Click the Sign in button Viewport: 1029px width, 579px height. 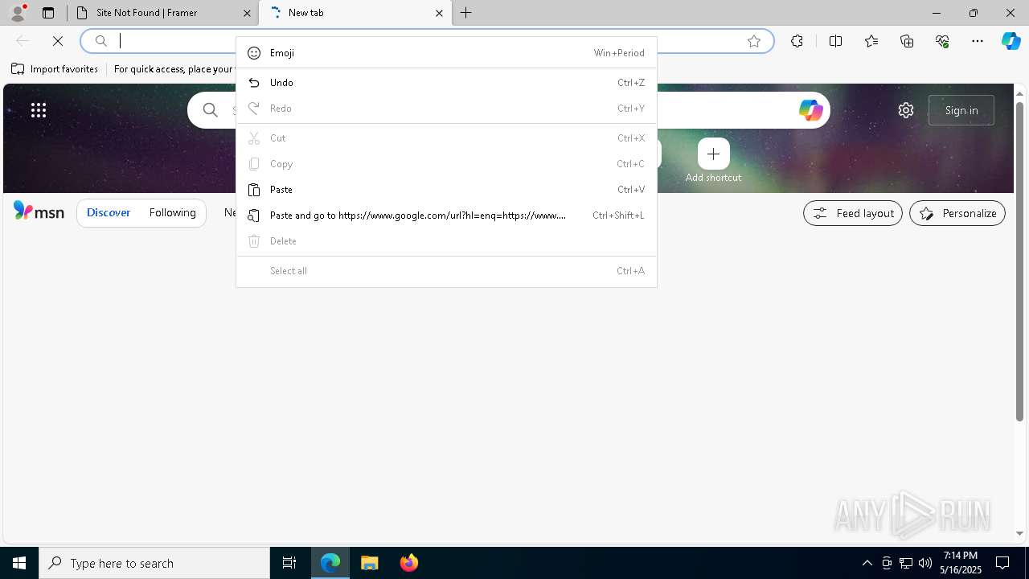[x=961, y=110]
